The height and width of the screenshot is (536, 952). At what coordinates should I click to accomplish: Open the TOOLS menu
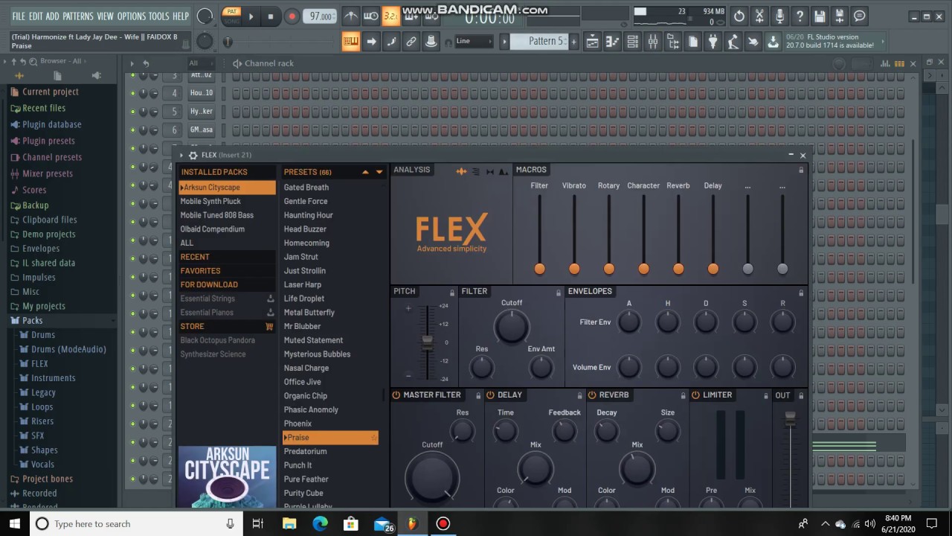click(x=159, y=16)
